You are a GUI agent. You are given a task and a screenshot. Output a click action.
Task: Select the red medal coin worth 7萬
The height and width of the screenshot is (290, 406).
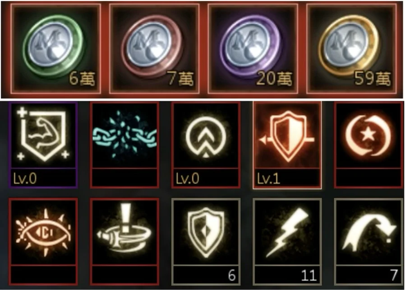click(154, 48)
